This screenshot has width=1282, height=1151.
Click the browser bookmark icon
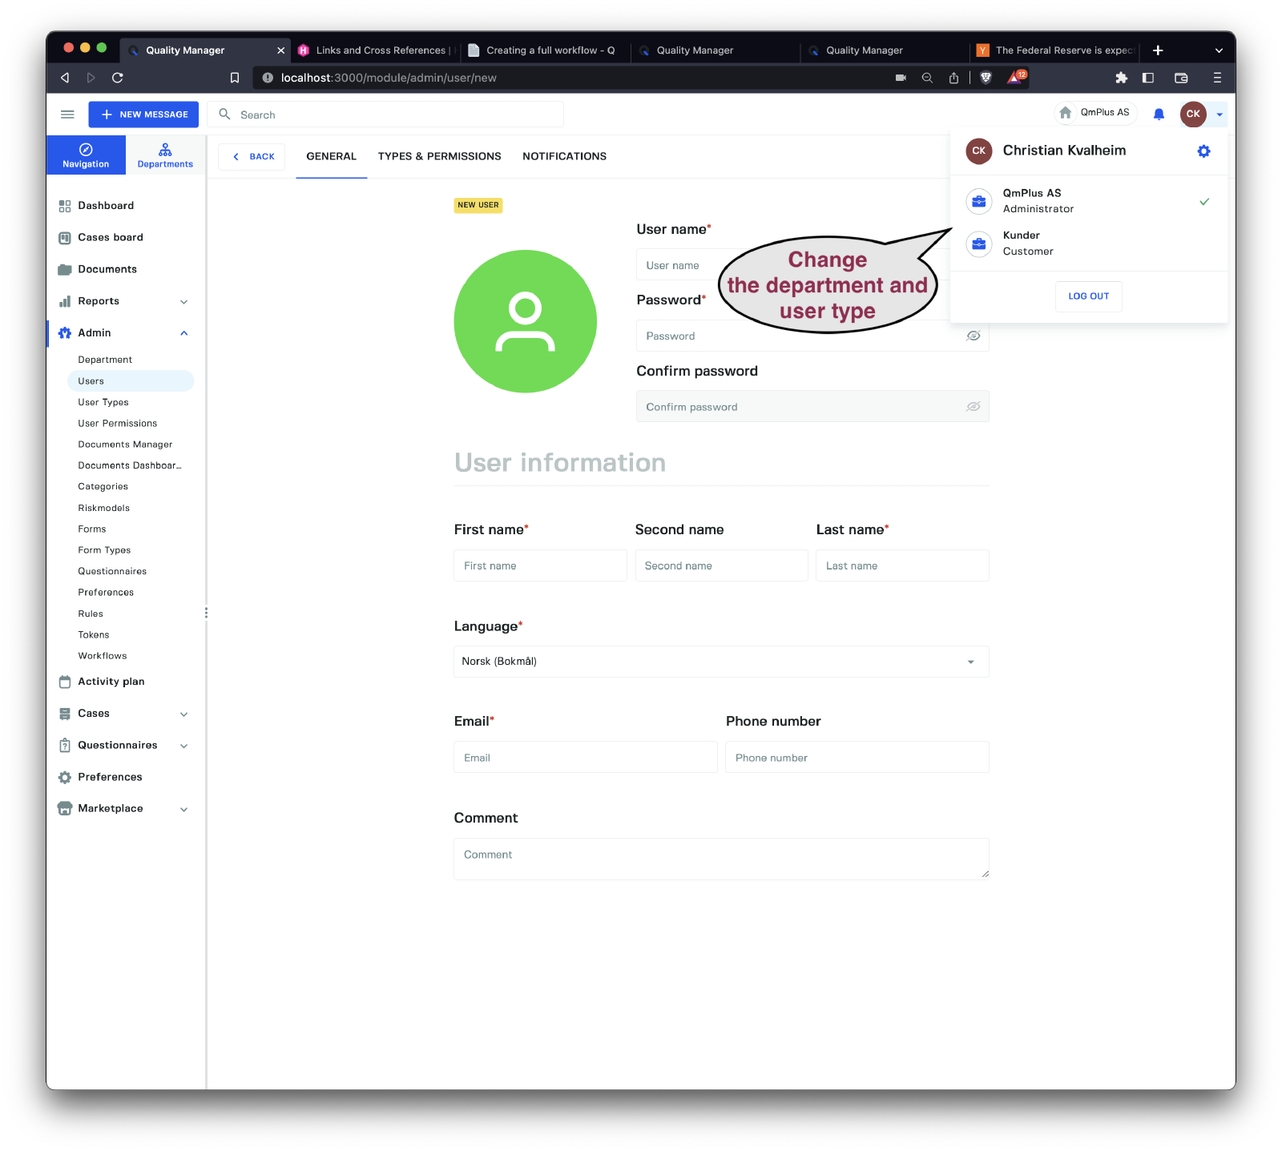(x=235, y=78)
